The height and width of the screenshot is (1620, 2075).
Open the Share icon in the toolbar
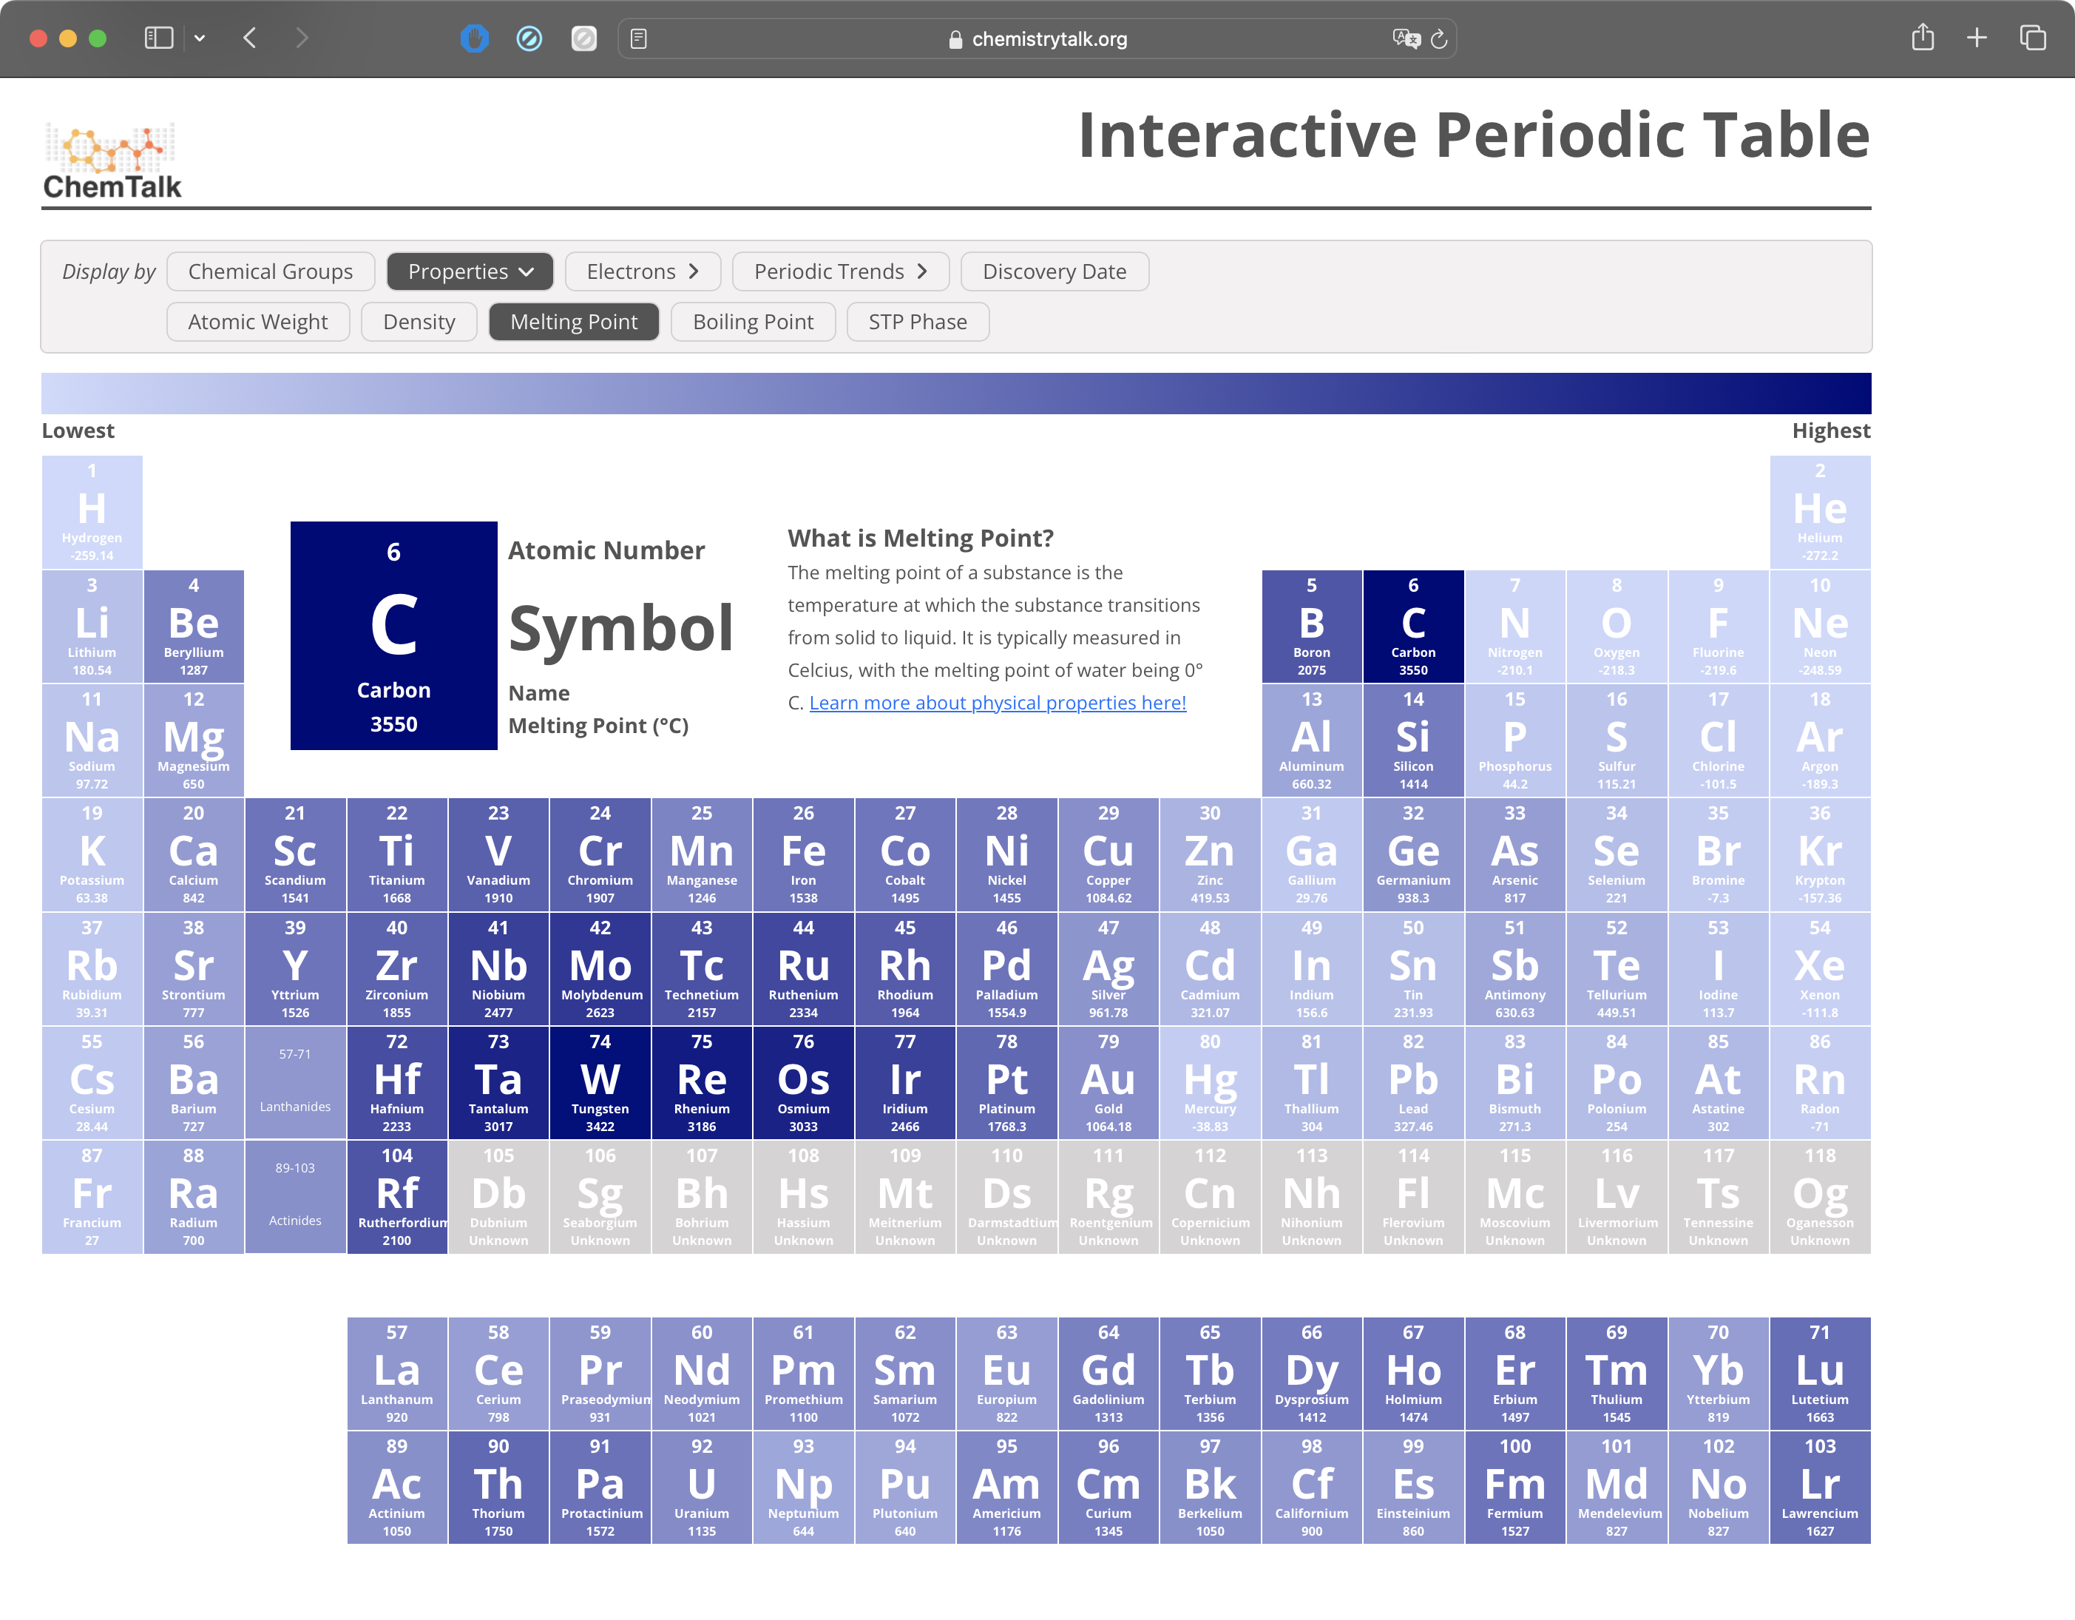[x=1923, y=37]
